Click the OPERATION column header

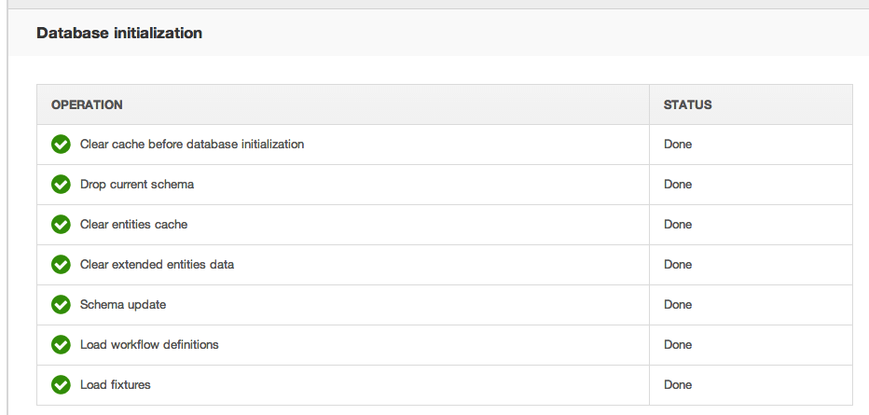pyautogui.click(x=87, y=104)
